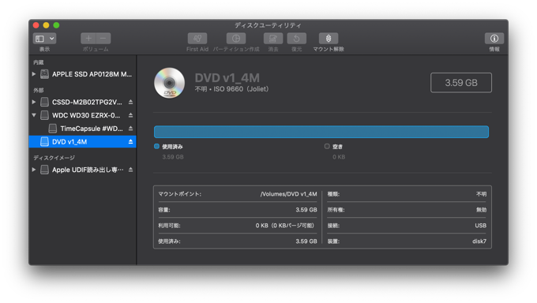Click the blue used-space usage bar
Image resolution: width=537 pixels, height=303 pixels.
(x=321, y=132)
